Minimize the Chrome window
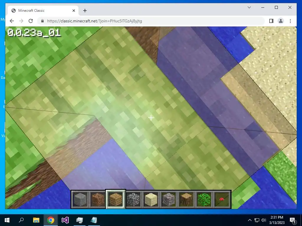Screen dimensions: 302x226 click(263, 7)
